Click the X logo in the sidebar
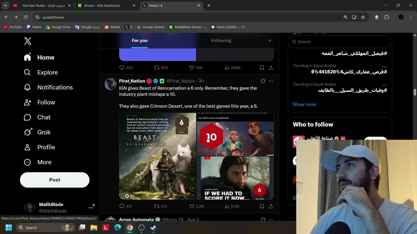The image size is (417, 234). pyautogui.click(x=28, y=41)
